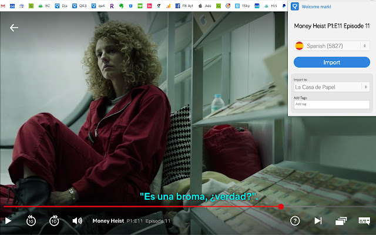The width and height of the screenshot is (376, 235).
Task: Focus the Add tag input field
Action: pyautogui.click(x=331, y=105)
